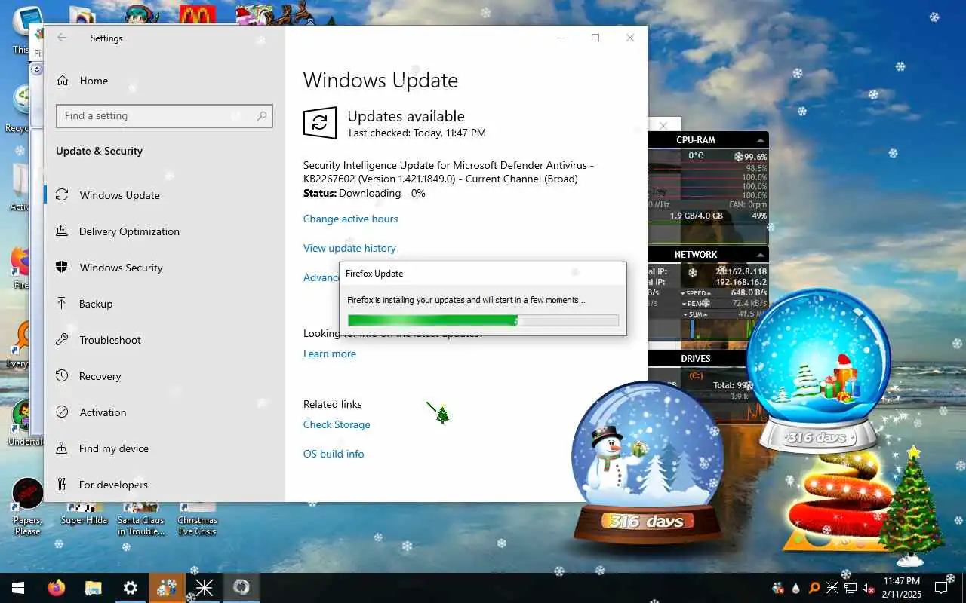Go to the Recovery settings page
The image size is (966, 603).
click(x=165, y=376)
